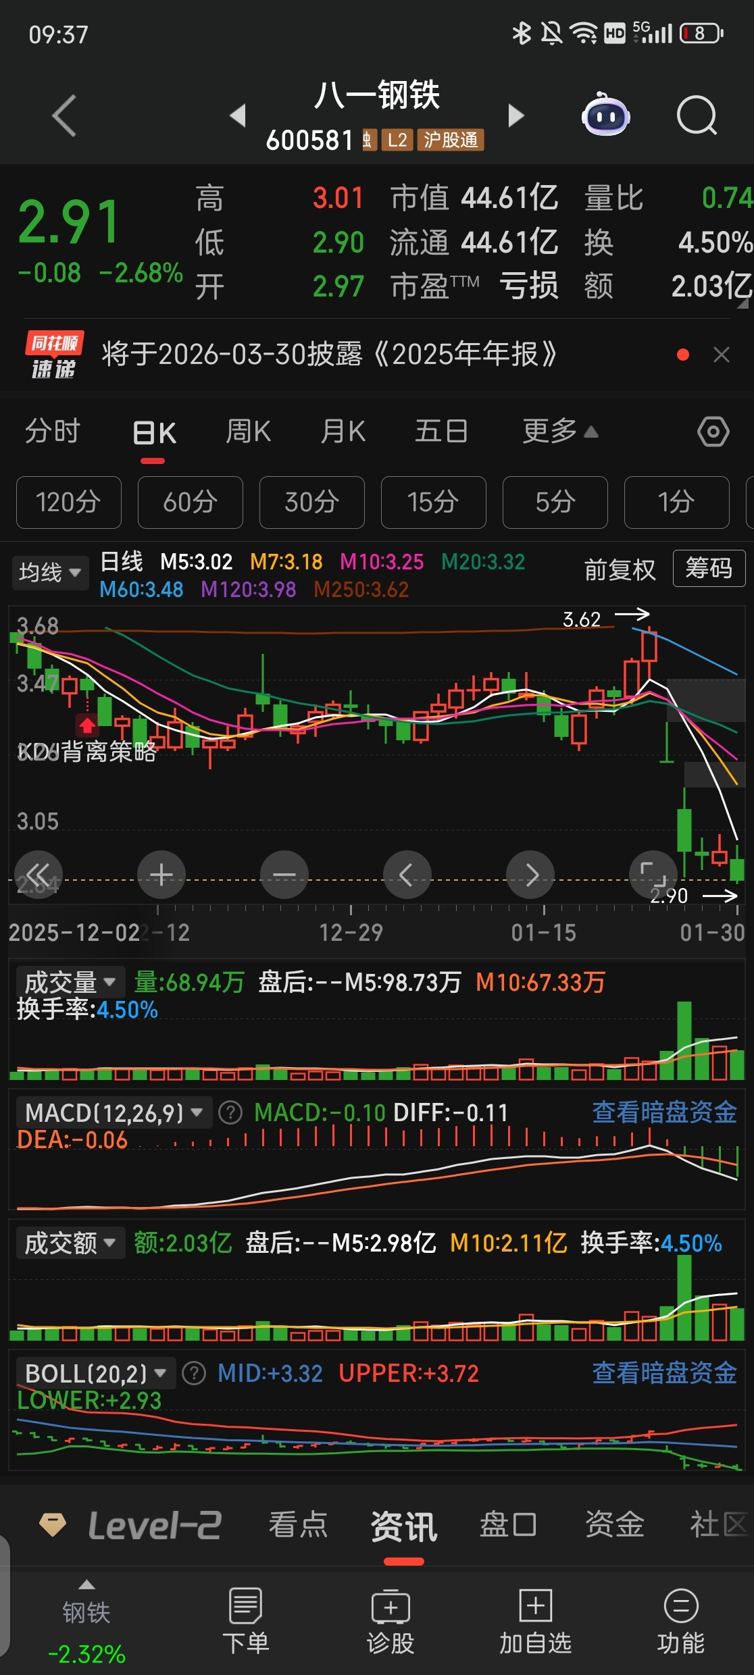Viewport: 754px width, 1675px height.
Task: Move chart right with chevron button
Action: click(x=530, y=875)
